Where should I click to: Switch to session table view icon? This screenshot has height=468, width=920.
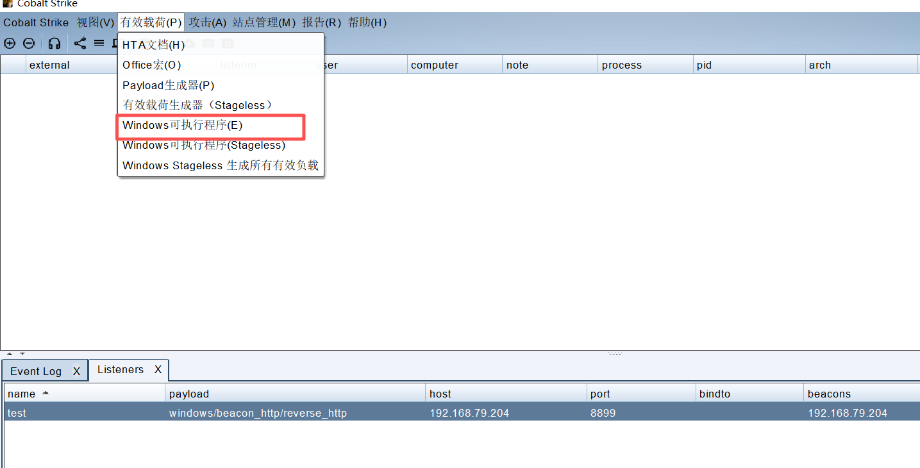click(x=99, y=44)
